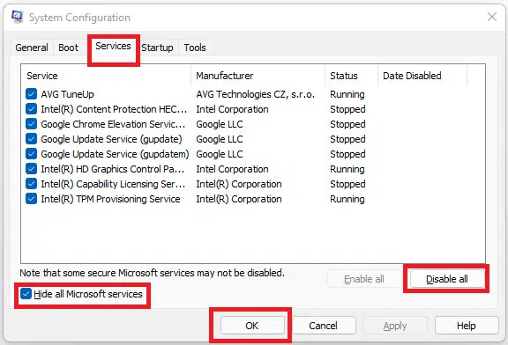Uncheck Intel(R) Capability Licensing Service checkbox
The height and width of the screenshot is (345, 508).
[x=31, y=184]
